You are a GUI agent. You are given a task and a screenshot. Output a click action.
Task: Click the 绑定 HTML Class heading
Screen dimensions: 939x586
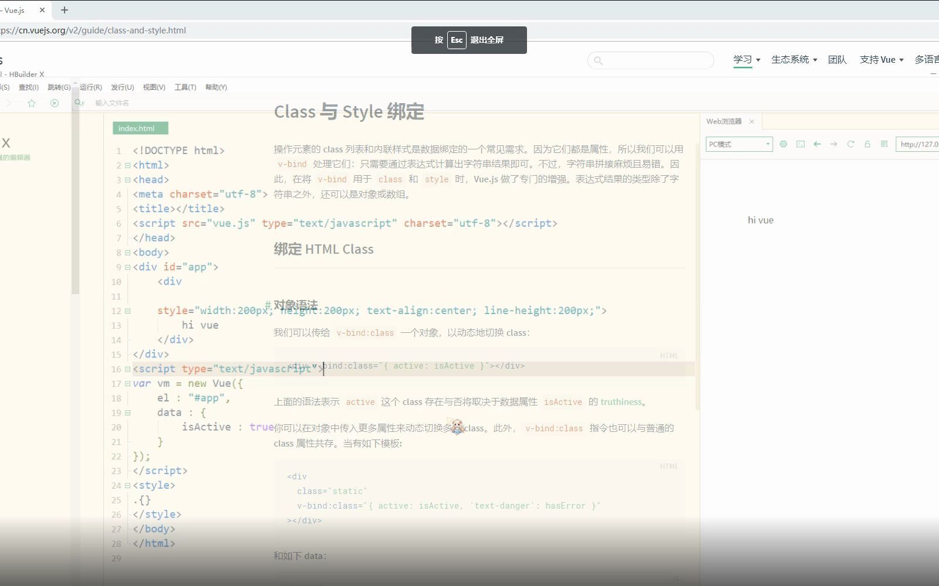pos(323,249)
